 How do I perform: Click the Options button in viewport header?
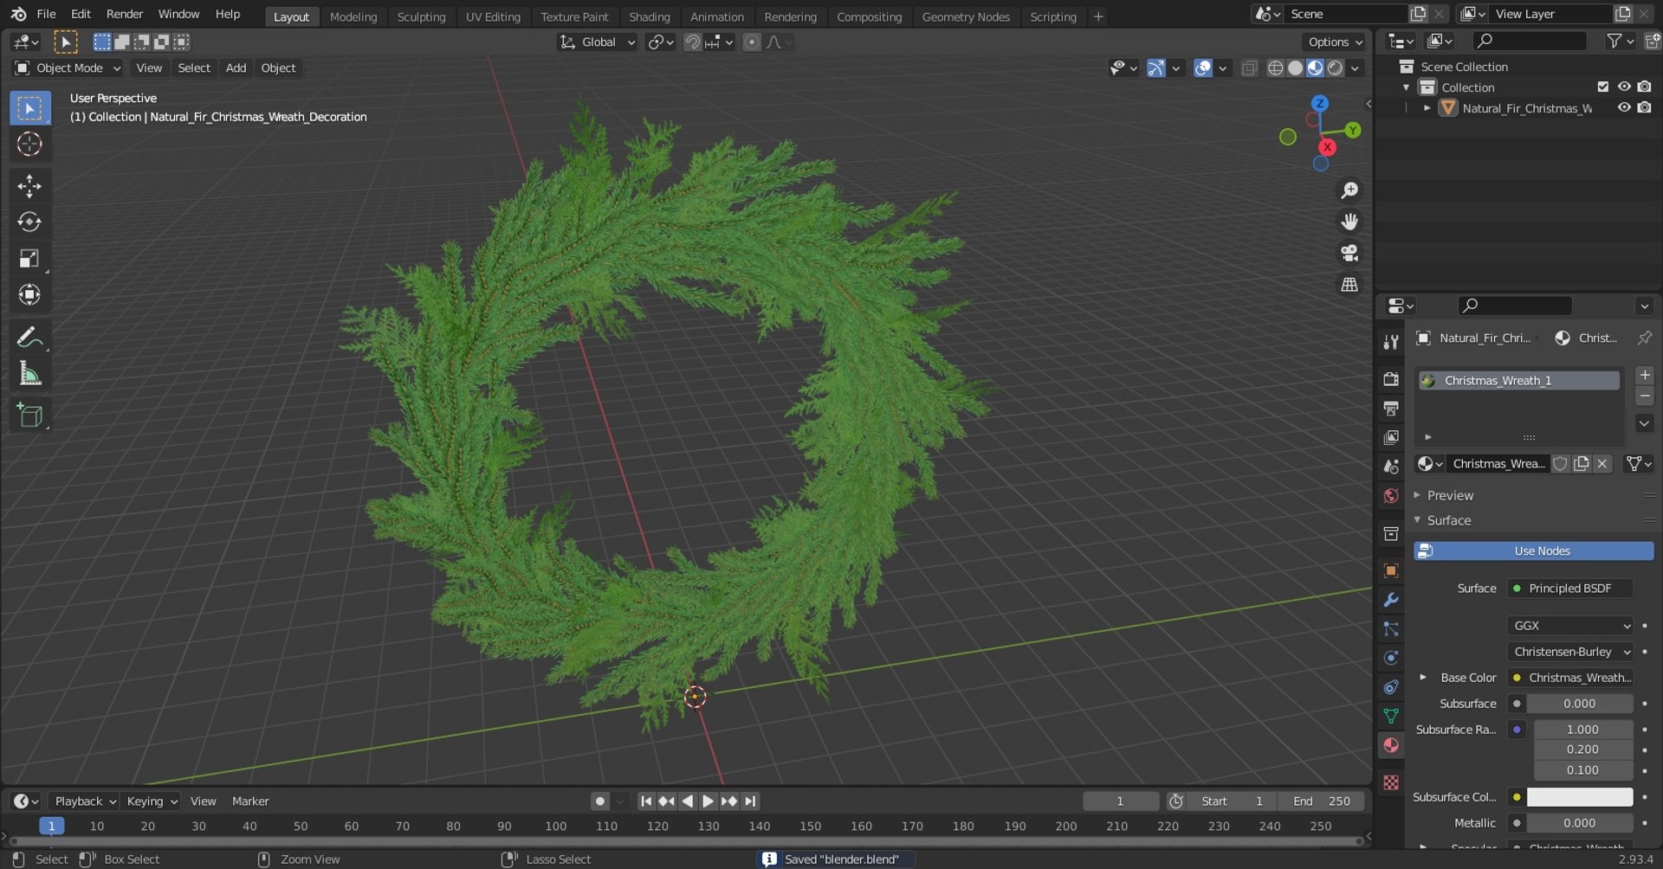[x=1335, y=42]
